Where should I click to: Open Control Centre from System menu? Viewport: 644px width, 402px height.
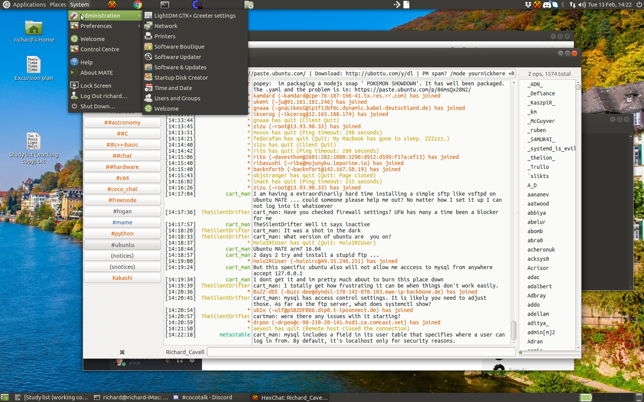point(105,49)
